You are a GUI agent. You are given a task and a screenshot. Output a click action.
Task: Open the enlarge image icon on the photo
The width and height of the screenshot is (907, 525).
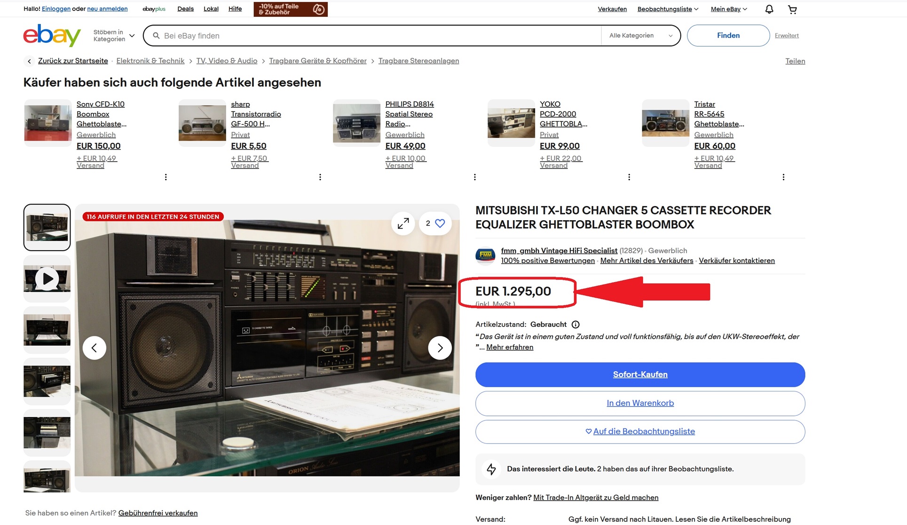tap(403, 223)
